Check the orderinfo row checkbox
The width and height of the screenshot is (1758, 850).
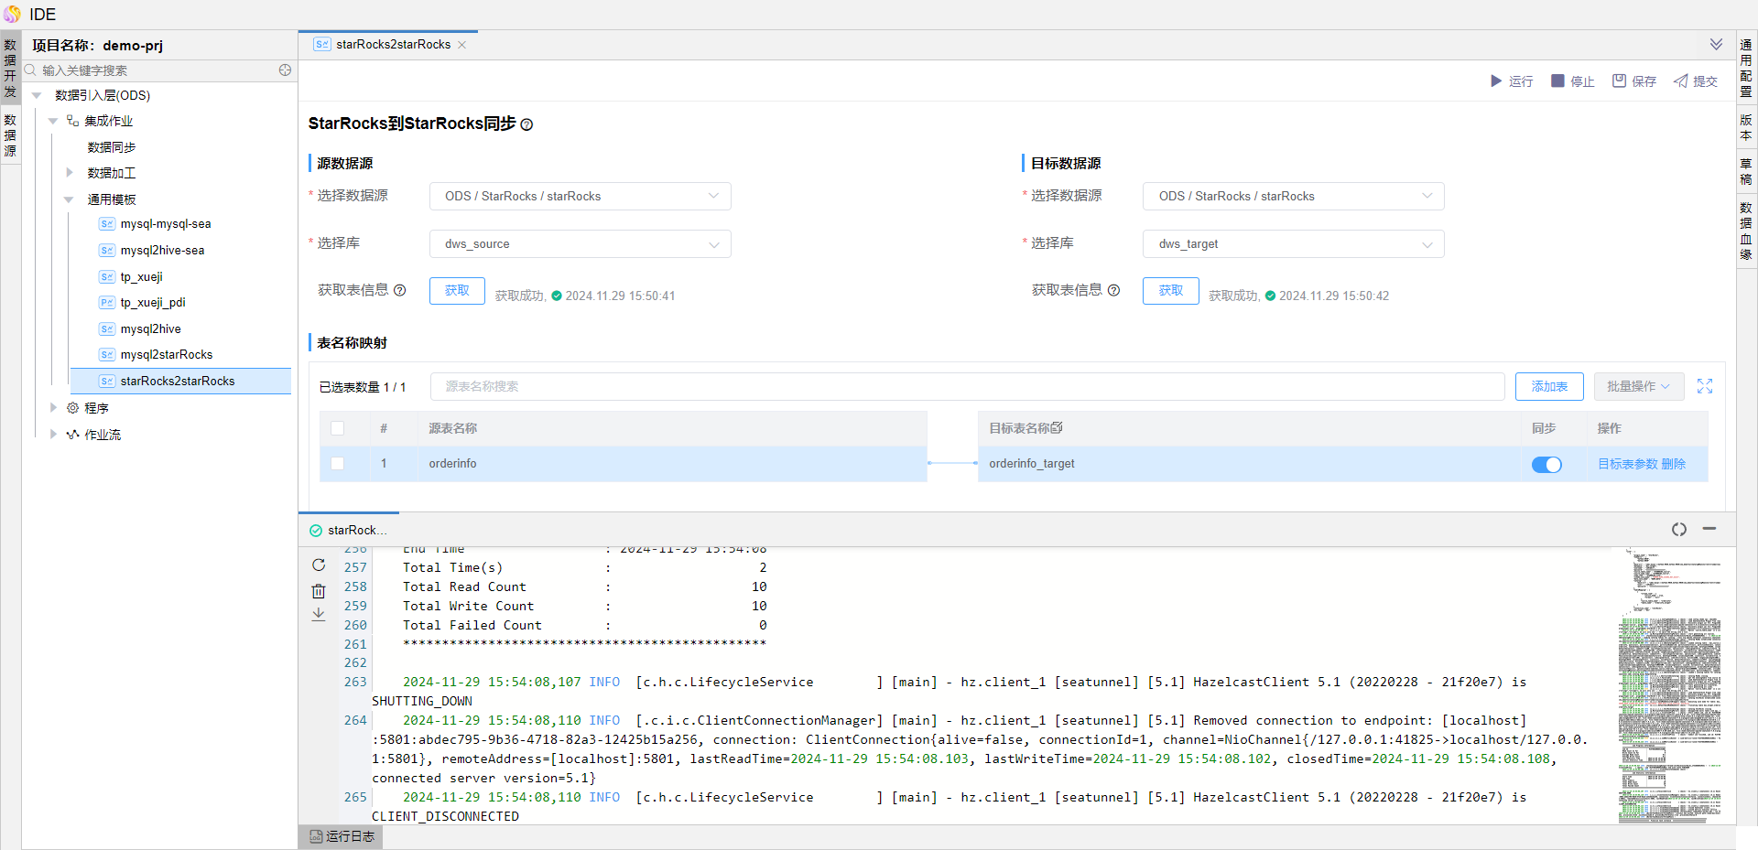338,464
